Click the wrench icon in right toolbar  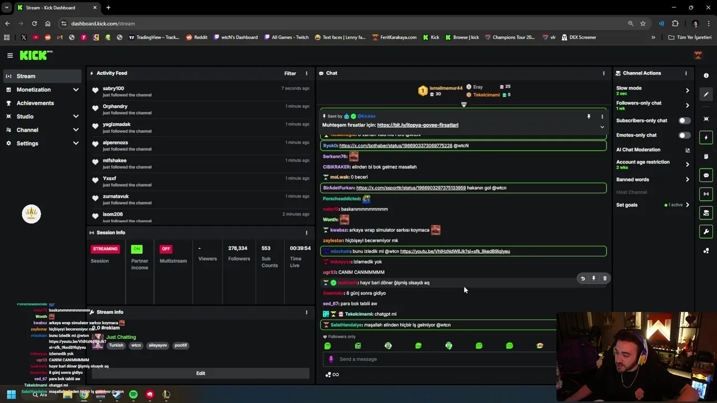coord(706,232)
